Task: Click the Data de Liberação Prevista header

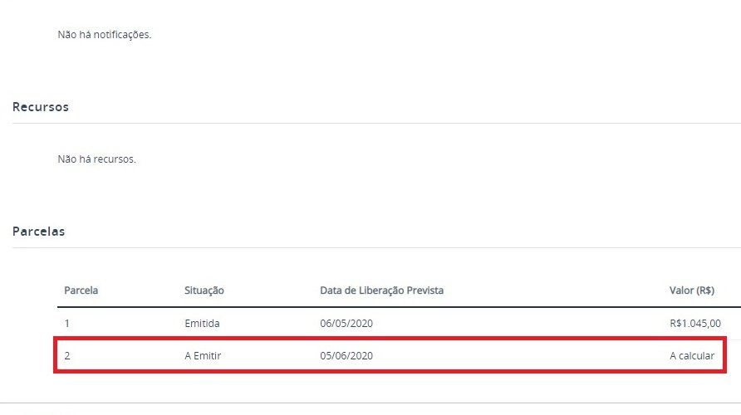Action: coord(381,290)
